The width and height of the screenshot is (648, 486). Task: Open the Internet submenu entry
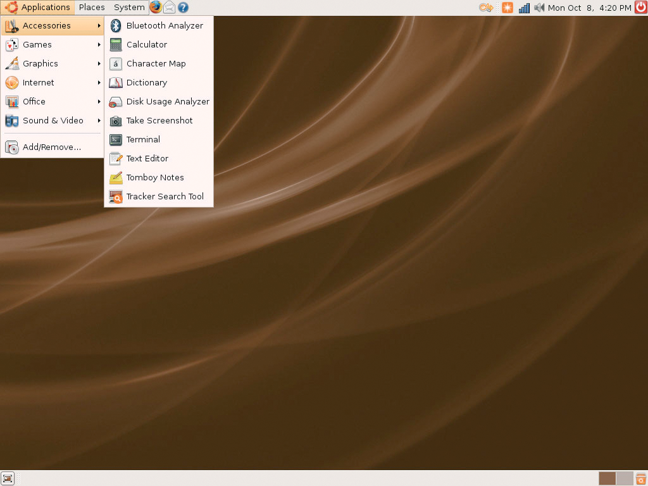[x=52, y=83]
